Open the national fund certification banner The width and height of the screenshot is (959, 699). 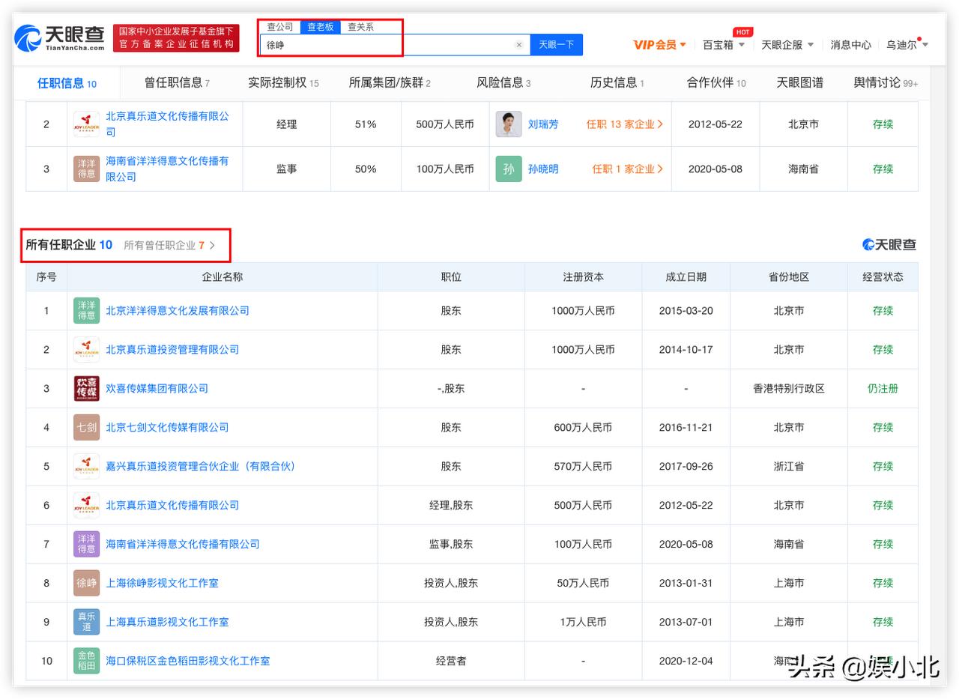(176, 38)
